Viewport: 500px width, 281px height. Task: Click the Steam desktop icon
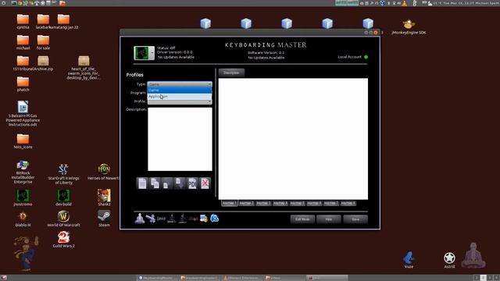pyautogui.click(x=104, y=219)
